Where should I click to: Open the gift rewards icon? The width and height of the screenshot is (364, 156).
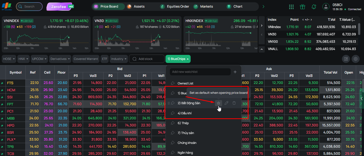click(302, 7)
